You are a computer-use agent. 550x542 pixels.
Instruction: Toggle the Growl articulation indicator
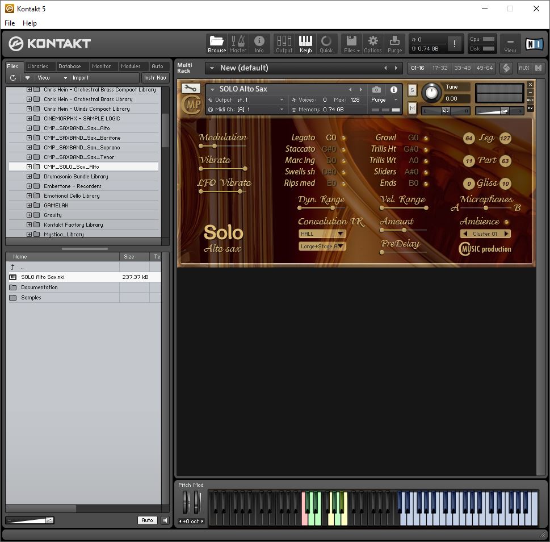(426, 138)
